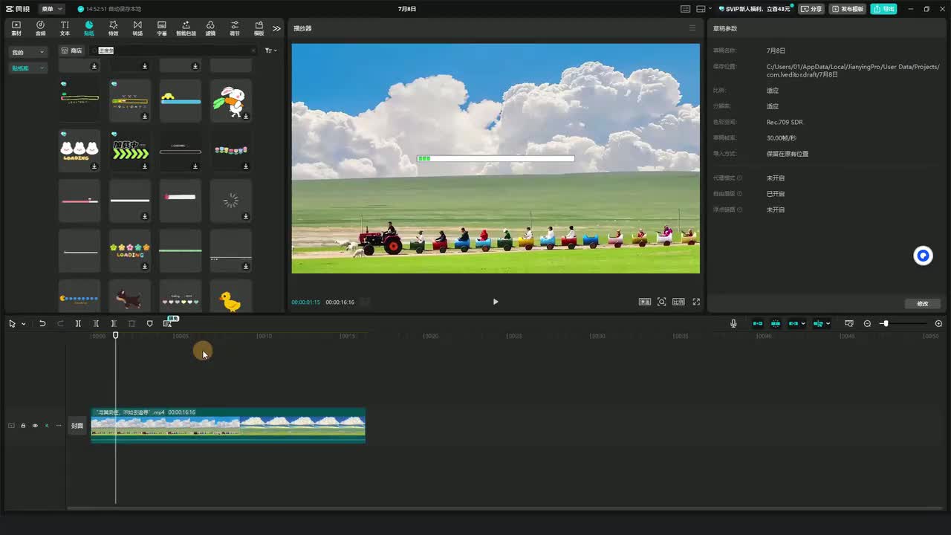Viewport: 951px width, 535px height.
Task: Select the 贴纸 stickers tab
Action: point(89,28)
